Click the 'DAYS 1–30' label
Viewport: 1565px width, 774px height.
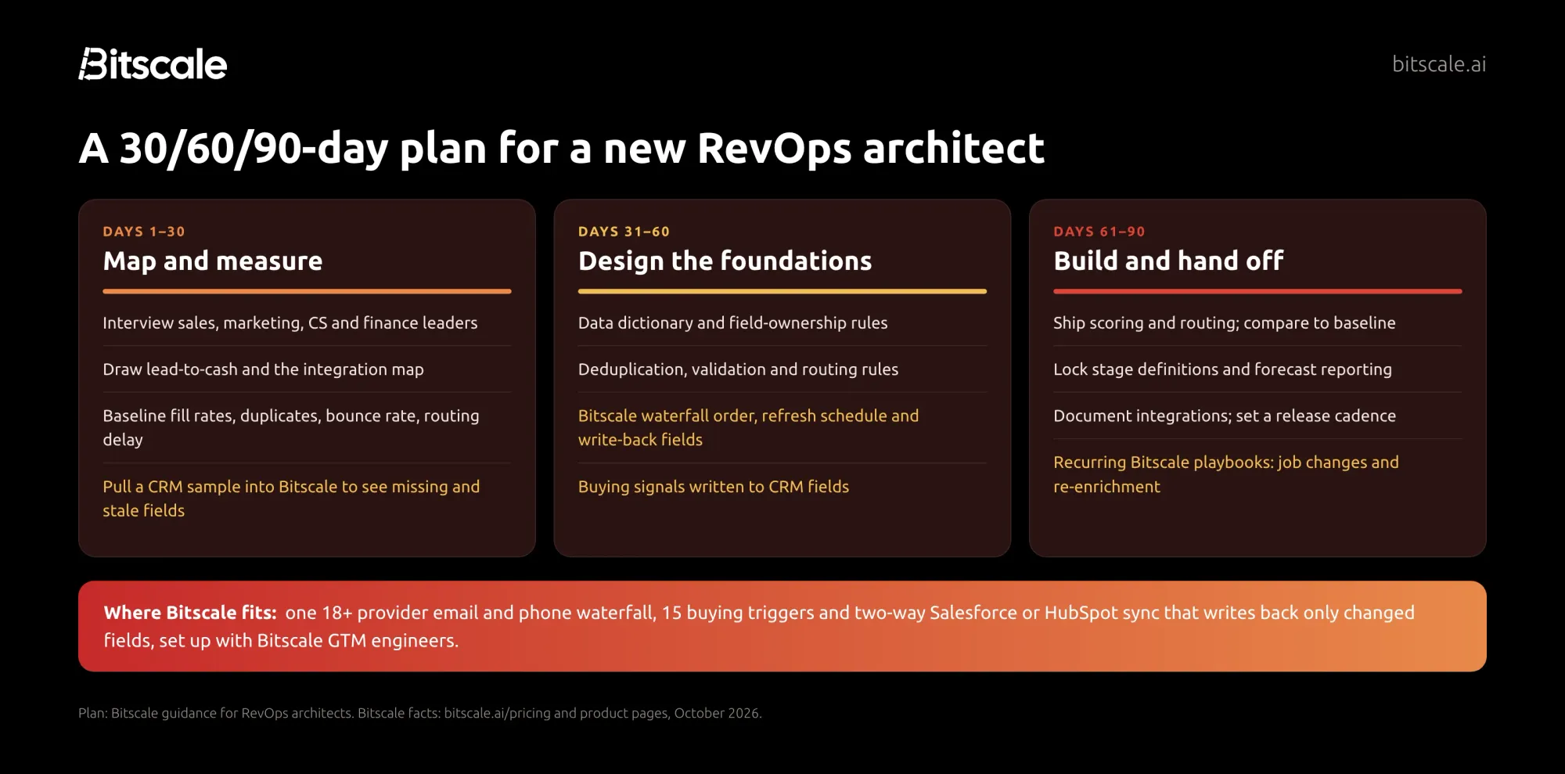click(144, 232)
